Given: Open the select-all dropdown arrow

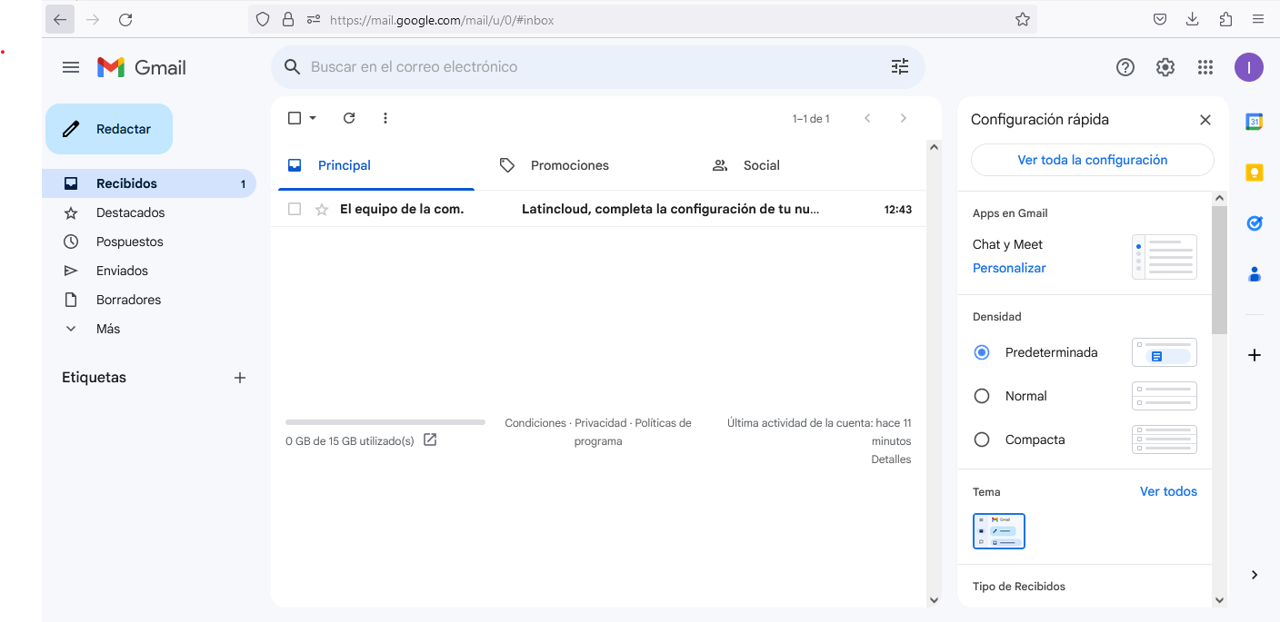Looking at the screenshot, I should coord(314,118).
